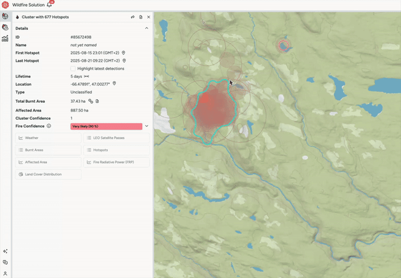401x278 pixels.
Task: Collapse the Details section
Action: tap(147, 28)
